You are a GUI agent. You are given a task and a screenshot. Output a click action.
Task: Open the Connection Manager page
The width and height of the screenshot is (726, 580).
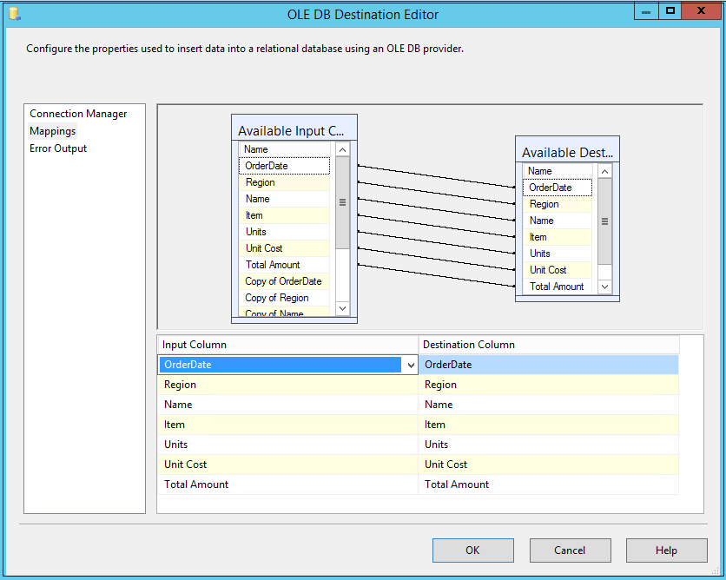78,114
